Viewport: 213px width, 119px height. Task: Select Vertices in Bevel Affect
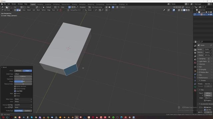(x=19, y=71)
